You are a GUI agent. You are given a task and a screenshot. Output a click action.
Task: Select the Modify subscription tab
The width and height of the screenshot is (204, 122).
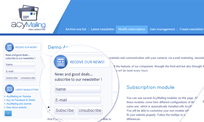click(x=132, y=29)
